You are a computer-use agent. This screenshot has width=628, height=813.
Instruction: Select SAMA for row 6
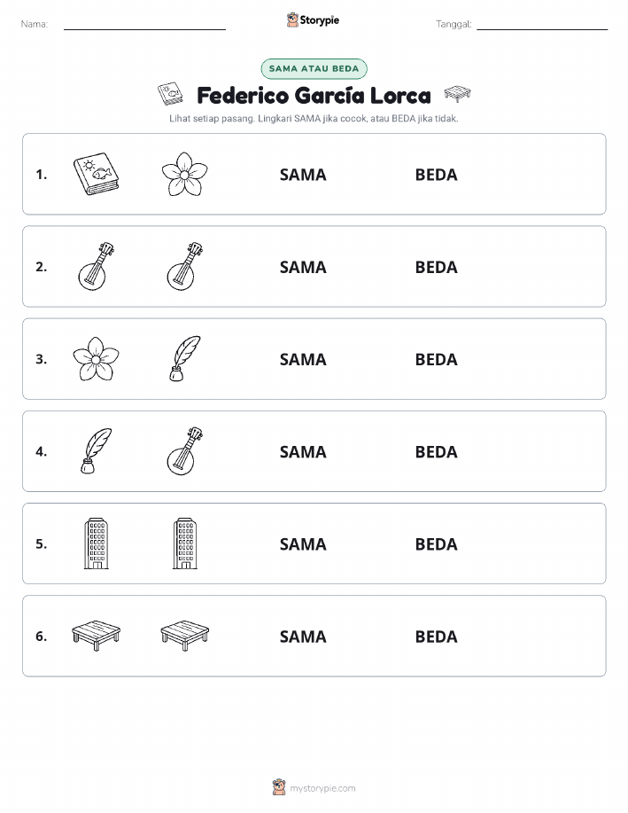(x=303, y=637)
